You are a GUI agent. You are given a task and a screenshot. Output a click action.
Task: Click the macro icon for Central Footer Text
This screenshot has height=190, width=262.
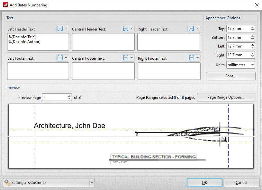point(126,58)
